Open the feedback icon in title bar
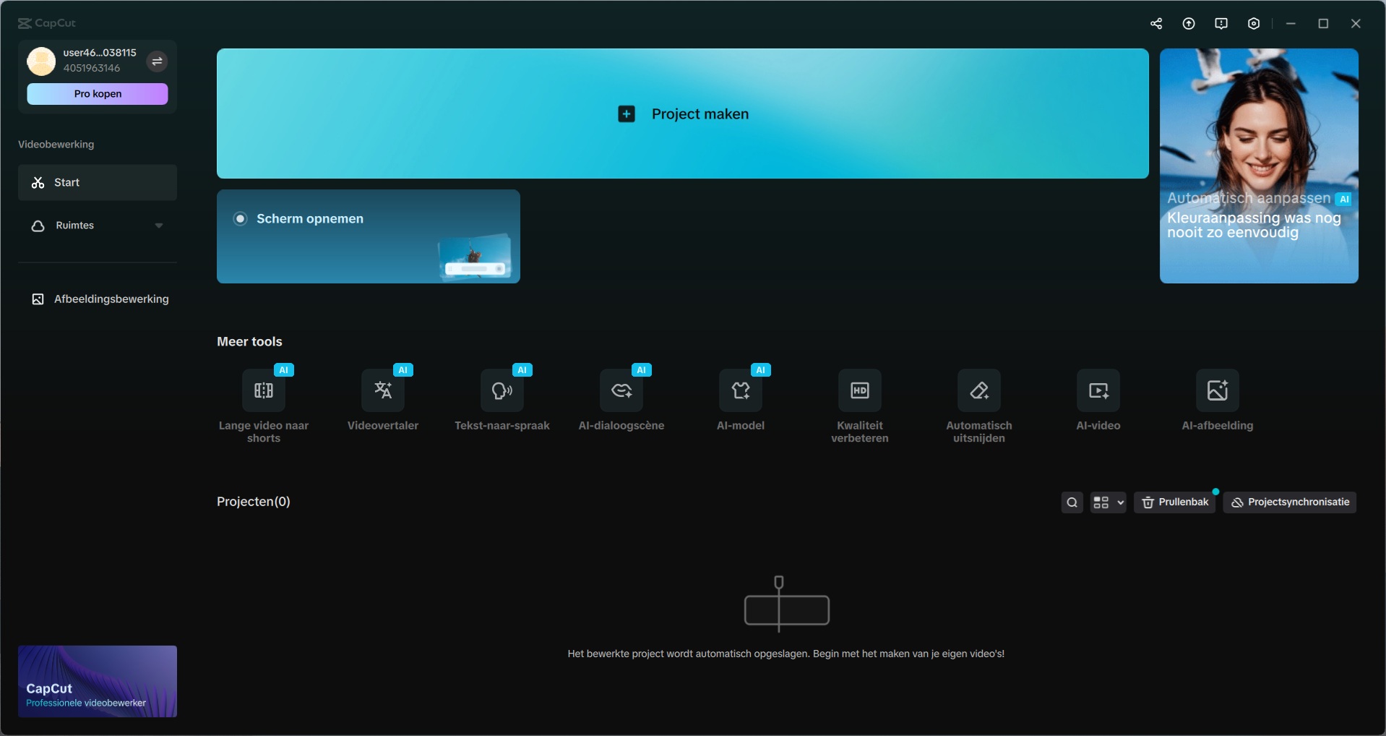1386x736 pixels. (1221, 24)
